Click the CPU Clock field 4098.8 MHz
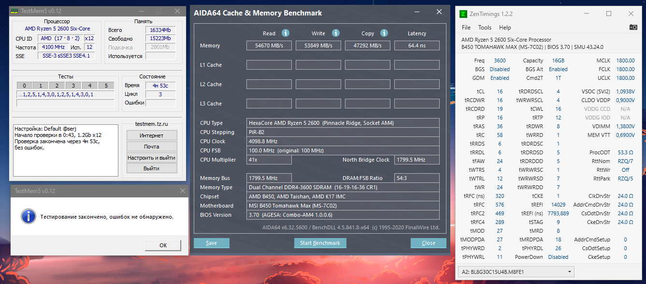The image size is (646, 284). tap(343, 141)
